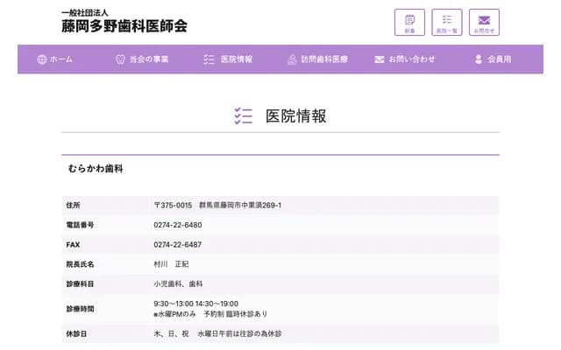Click the 新着 notepad icon button
The height and width of the screenshot is (350, 561).
click(x=409, y=22)
